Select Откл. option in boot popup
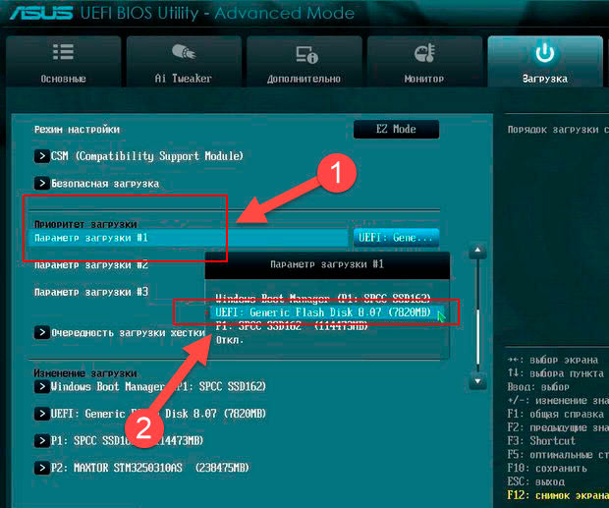The height and width of the screenshot is (508, 609). [230, 339]
